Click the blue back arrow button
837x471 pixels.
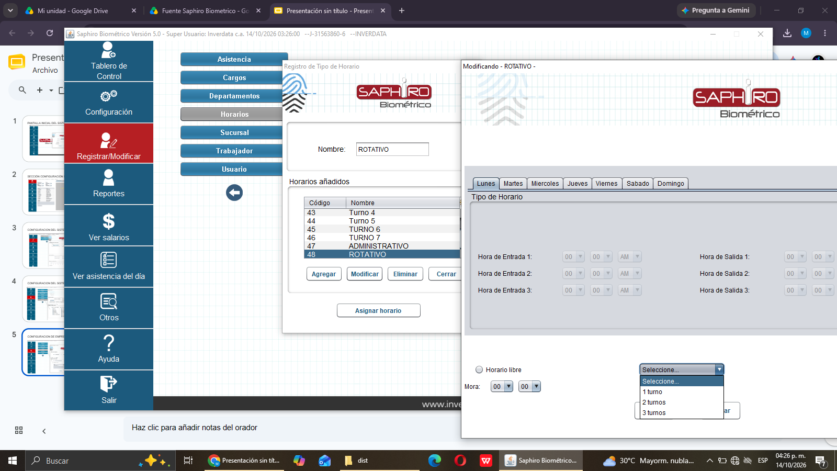pyautogui.click(x=234, y=193)
